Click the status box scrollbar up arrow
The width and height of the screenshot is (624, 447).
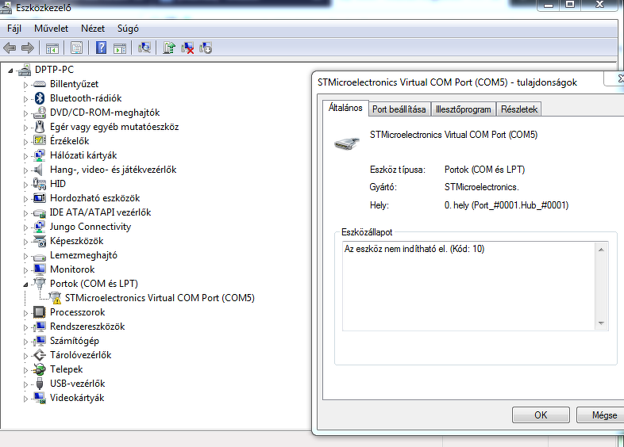point(601,250)
